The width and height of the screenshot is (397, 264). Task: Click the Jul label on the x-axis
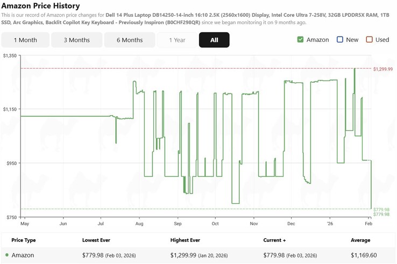(x=101, y=224)
